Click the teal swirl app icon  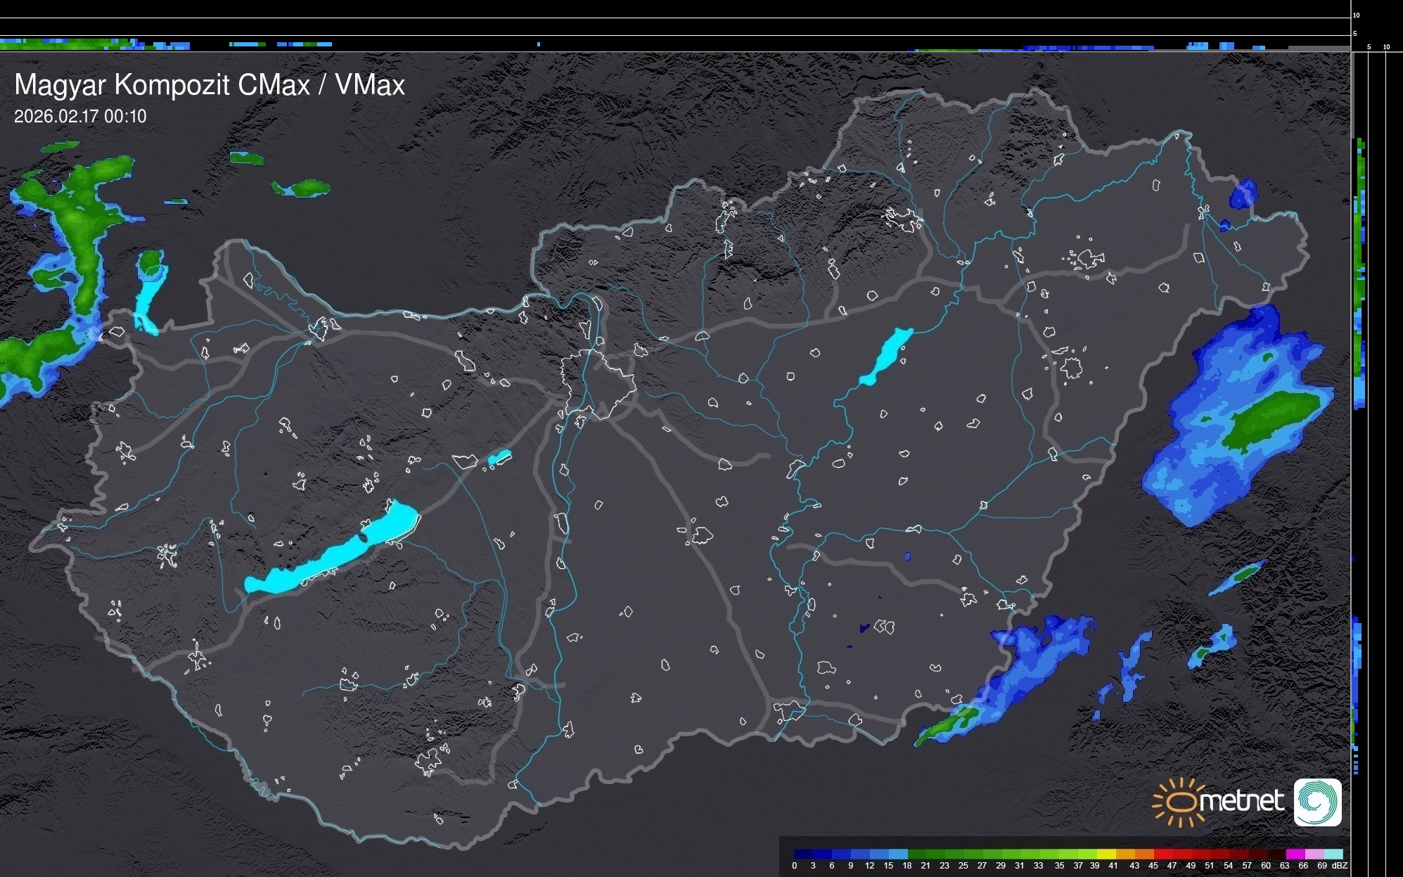1317,802
